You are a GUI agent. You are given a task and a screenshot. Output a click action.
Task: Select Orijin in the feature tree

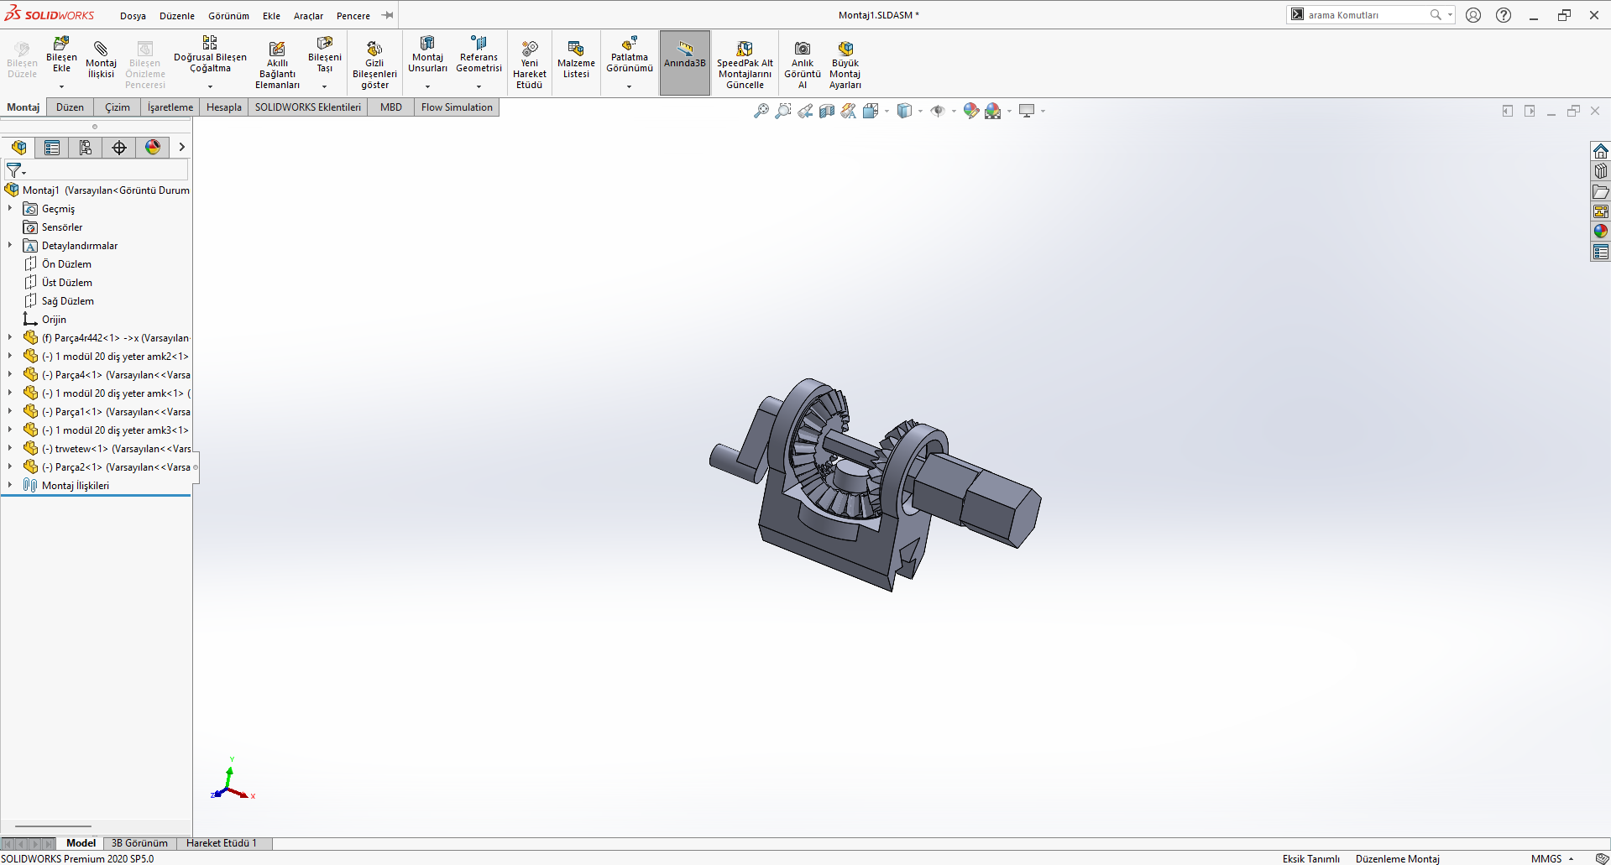54,320
